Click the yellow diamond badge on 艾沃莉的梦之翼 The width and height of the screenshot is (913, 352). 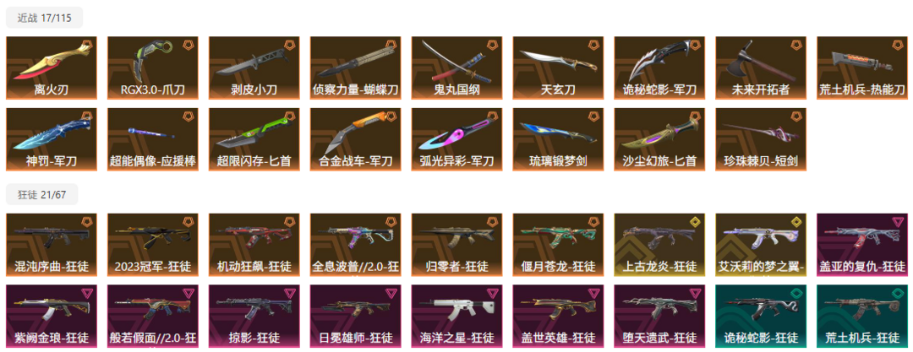click(795, 221)
